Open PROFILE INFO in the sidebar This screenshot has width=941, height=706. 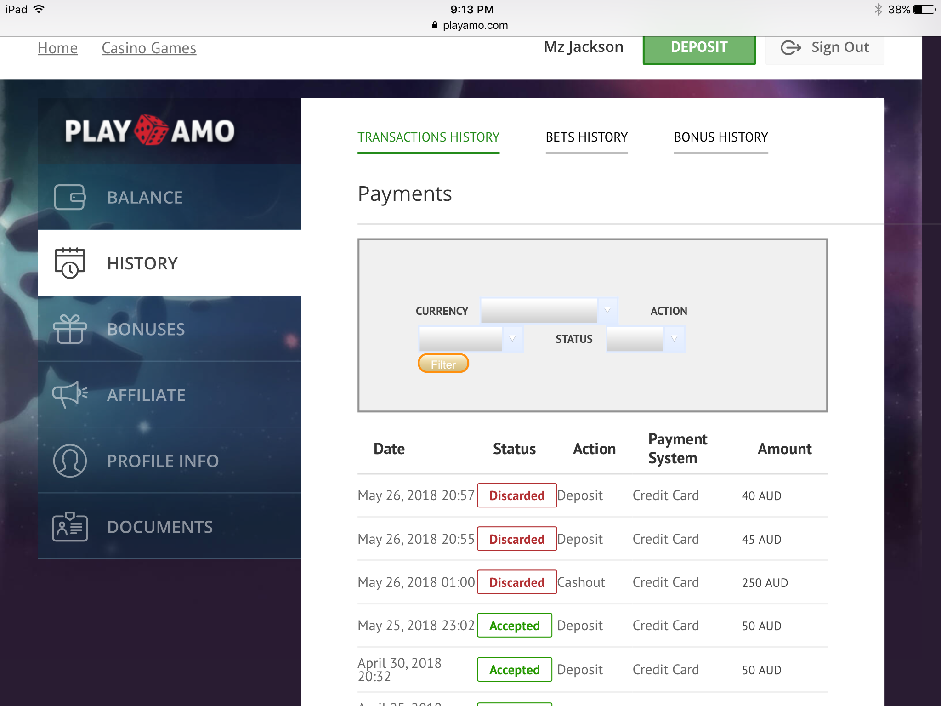(169, 461)
